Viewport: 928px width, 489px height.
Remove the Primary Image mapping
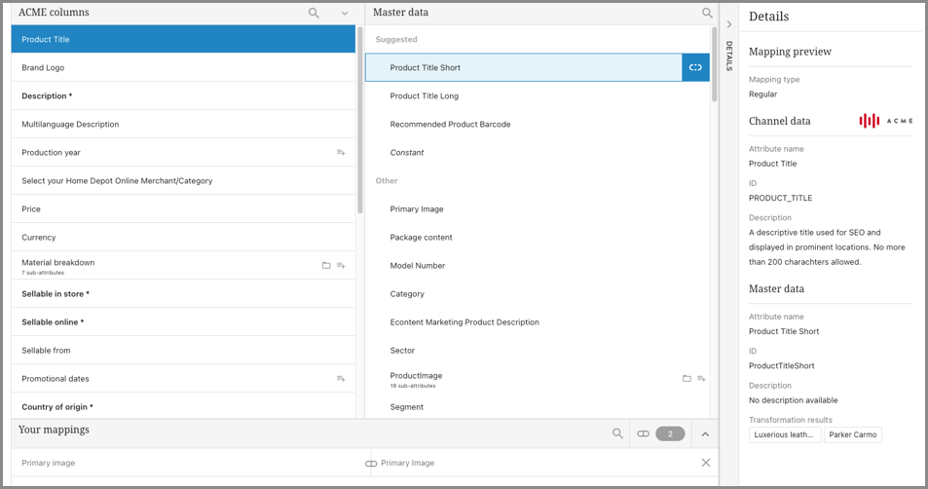coord(706,463)
